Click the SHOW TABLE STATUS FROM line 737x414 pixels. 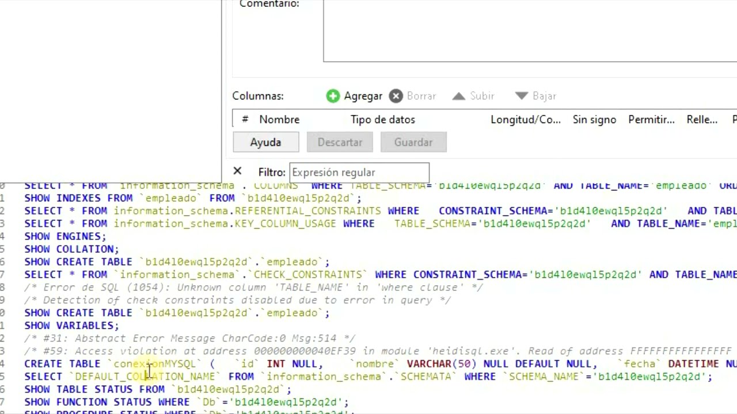(158, 389)
